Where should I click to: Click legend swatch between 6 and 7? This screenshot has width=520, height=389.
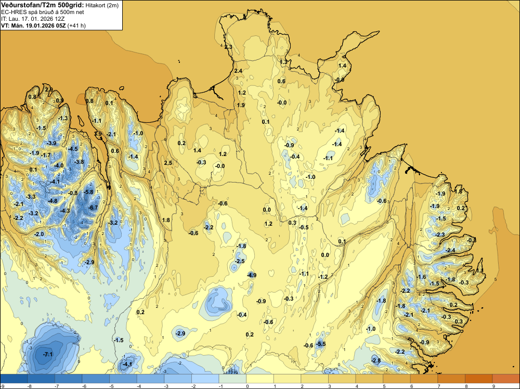pos(424,379)
